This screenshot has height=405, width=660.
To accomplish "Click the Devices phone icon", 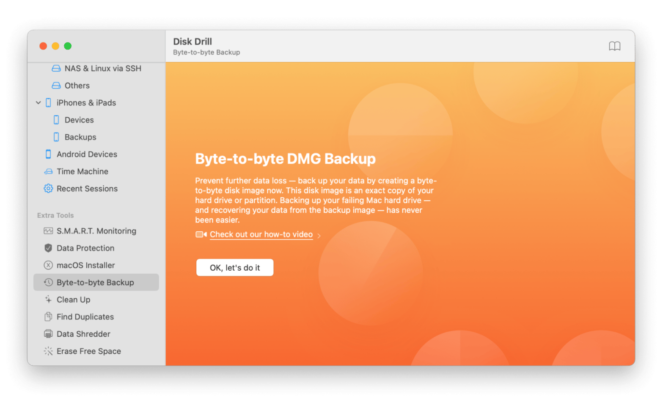I will (x=56, y=120).
